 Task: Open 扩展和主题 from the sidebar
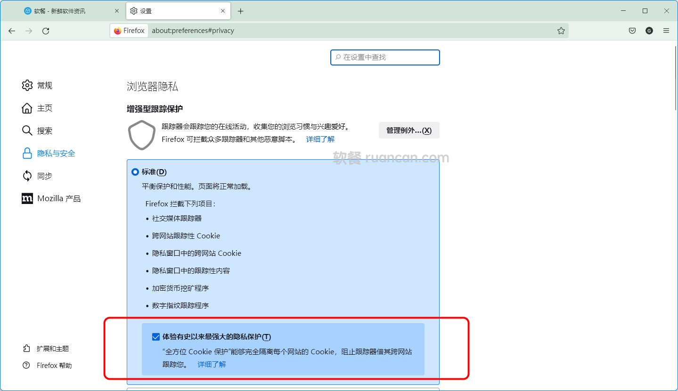(x=53, y=349)
